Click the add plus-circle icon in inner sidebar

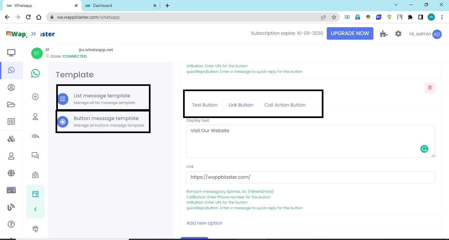click(35, 97)
